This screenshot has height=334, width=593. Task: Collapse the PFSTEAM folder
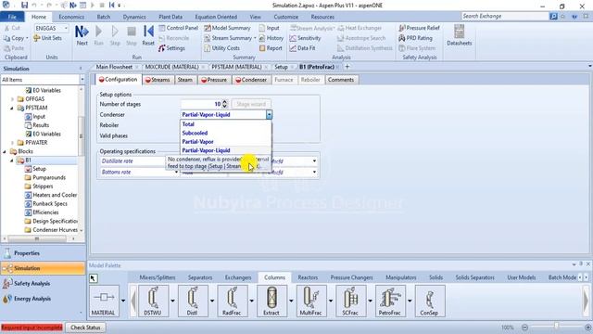tap(12, 108)
